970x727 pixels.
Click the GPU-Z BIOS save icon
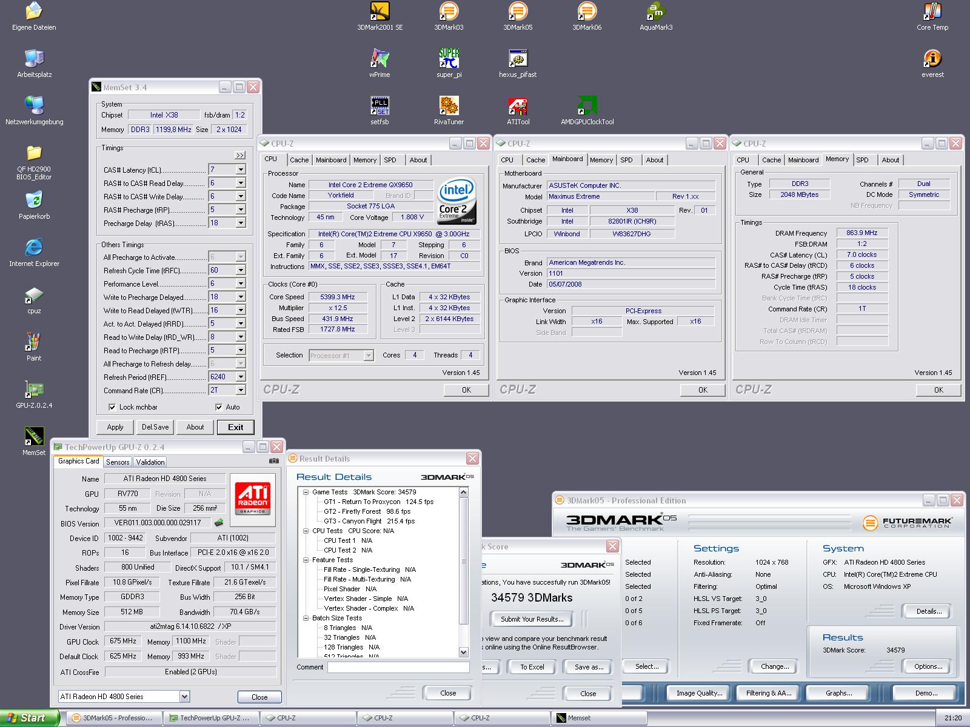219,523
